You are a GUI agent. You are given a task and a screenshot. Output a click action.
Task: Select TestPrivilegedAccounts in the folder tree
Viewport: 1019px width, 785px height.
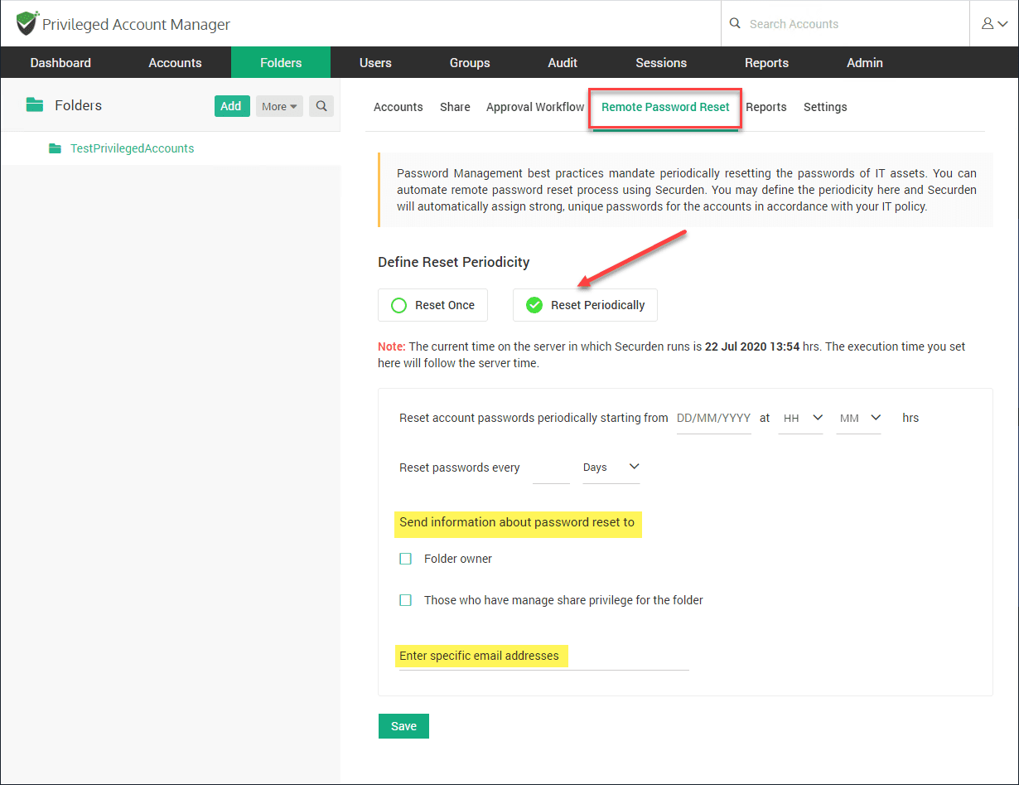pos(133,148)
